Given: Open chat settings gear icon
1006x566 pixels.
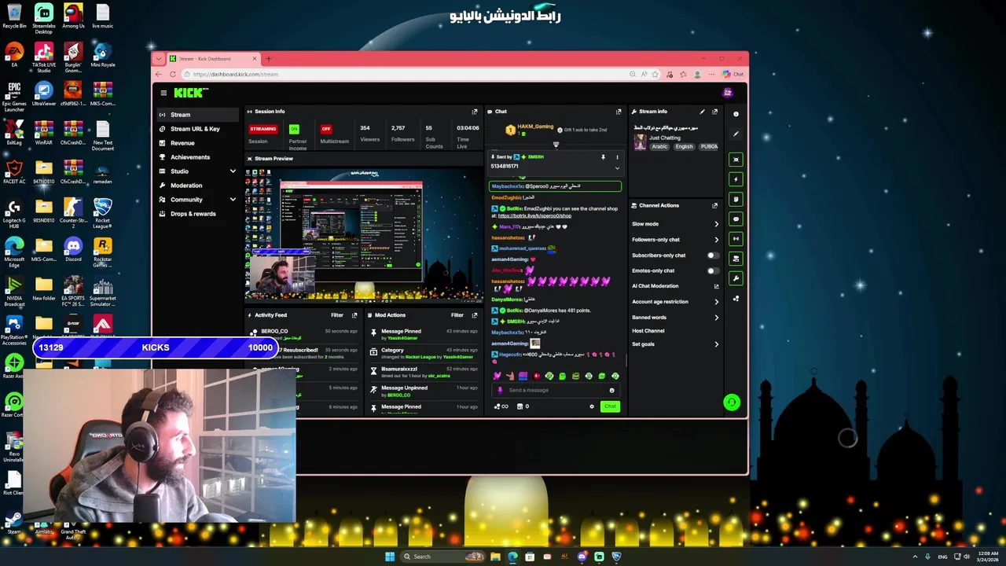Looking at the screenshot, I should coord(592,406).
